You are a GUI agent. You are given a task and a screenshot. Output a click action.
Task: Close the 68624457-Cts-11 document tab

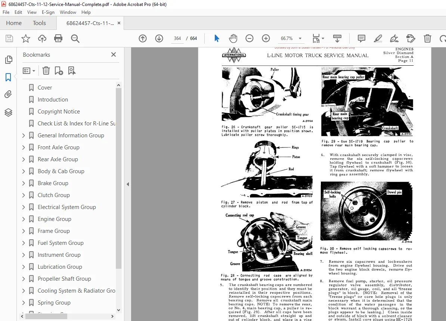tap(119, 23)
